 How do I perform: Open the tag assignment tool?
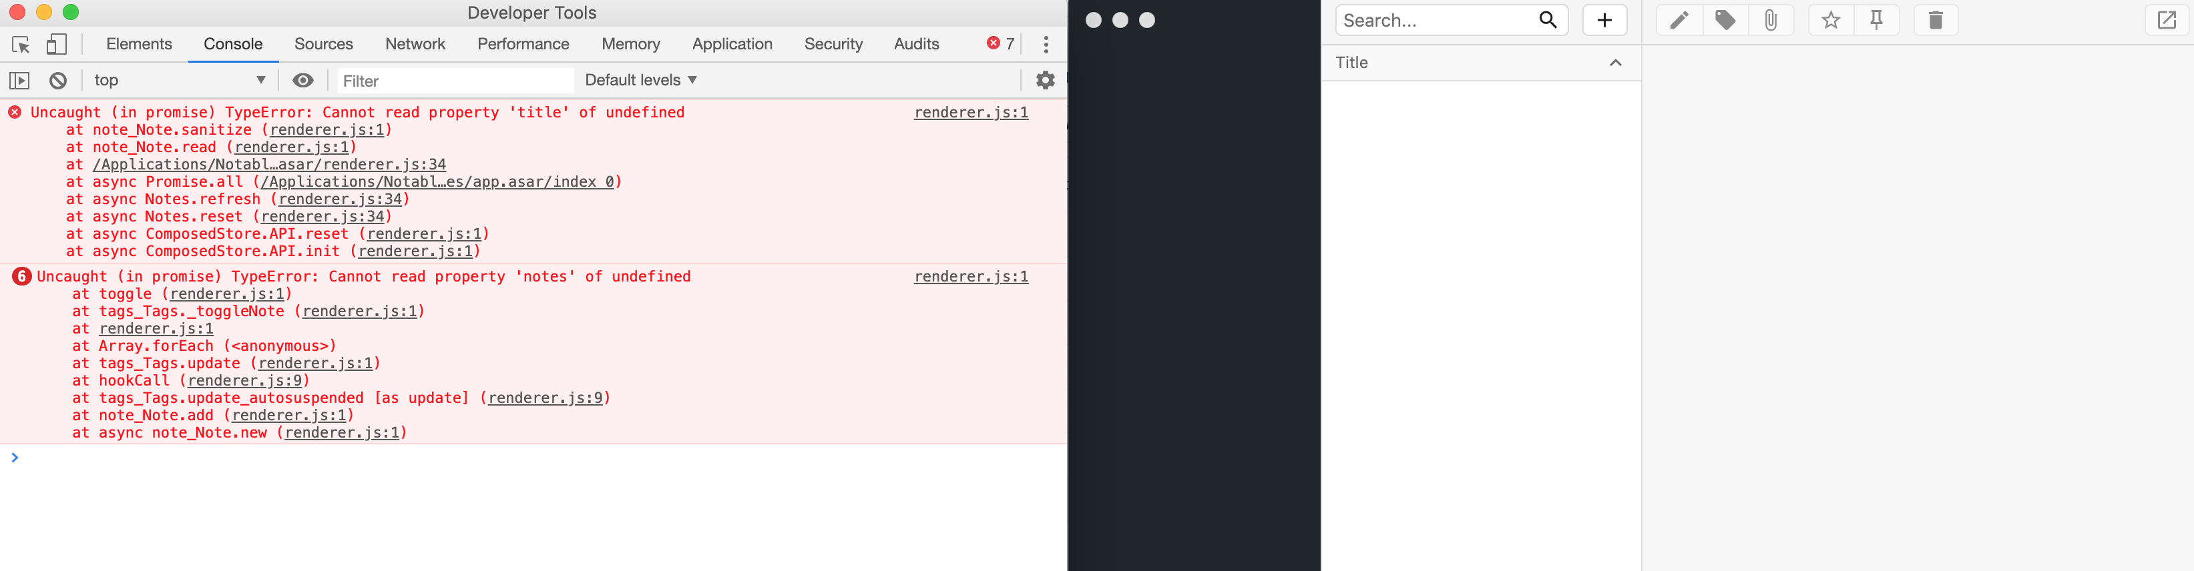coord(1725,19)
